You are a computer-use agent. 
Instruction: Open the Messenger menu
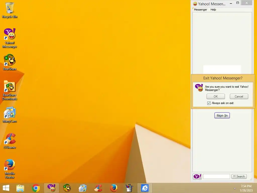tap(201, 10)
